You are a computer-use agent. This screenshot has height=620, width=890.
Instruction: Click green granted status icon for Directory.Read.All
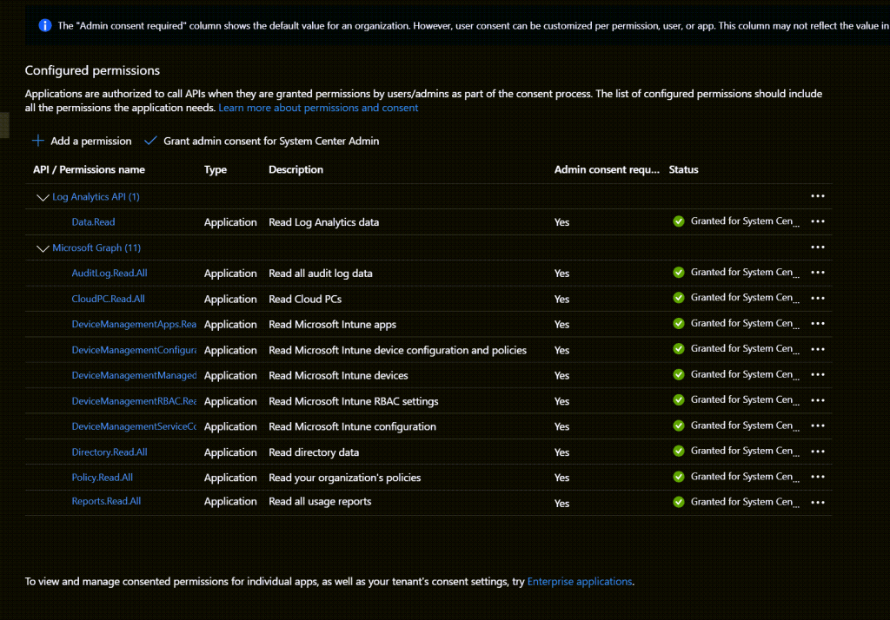tap(679, 452)
